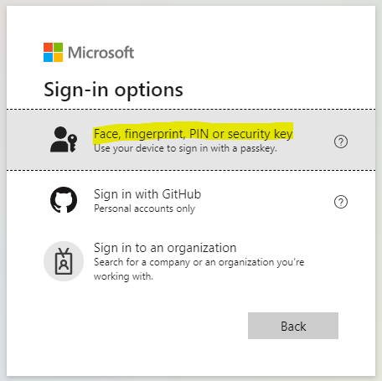Click the GitHub Octocat logo icon
Screen dimensions: 382x381
point(64,200)
